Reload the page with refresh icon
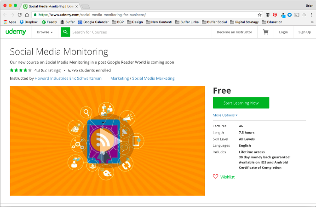This screenshot has width=316, height=207. [19, 15]
